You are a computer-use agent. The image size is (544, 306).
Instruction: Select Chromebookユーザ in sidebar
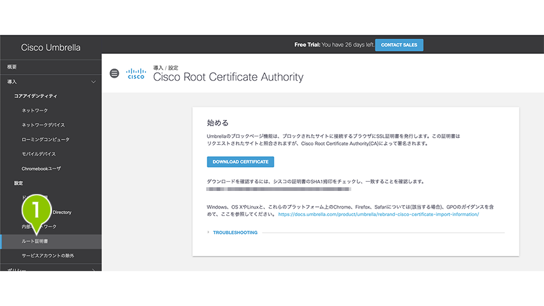click(41, 169)
